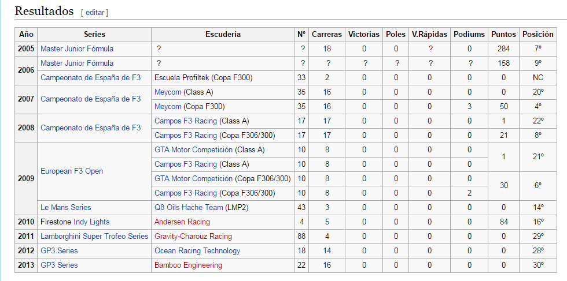
Task: Open Campeonato de España de F3 link for 2006
Action: [x=90, y=77]
